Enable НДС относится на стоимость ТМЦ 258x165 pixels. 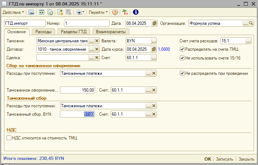pyautogui.click(x=9, y=138)
